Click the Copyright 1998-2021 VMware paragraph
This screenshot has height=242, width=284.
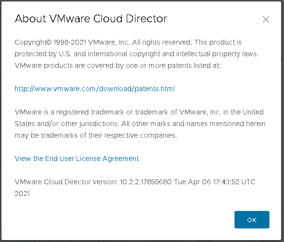point(136,54)
